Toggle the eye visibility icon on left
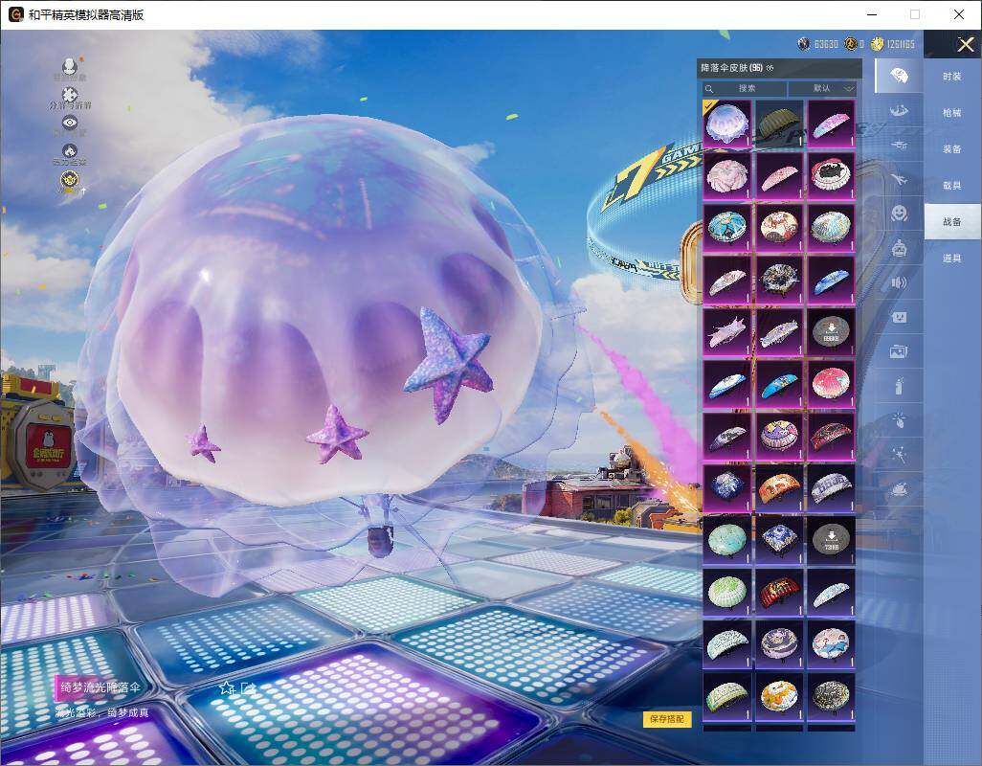The image size is (982, 766). tap(69, 123)
